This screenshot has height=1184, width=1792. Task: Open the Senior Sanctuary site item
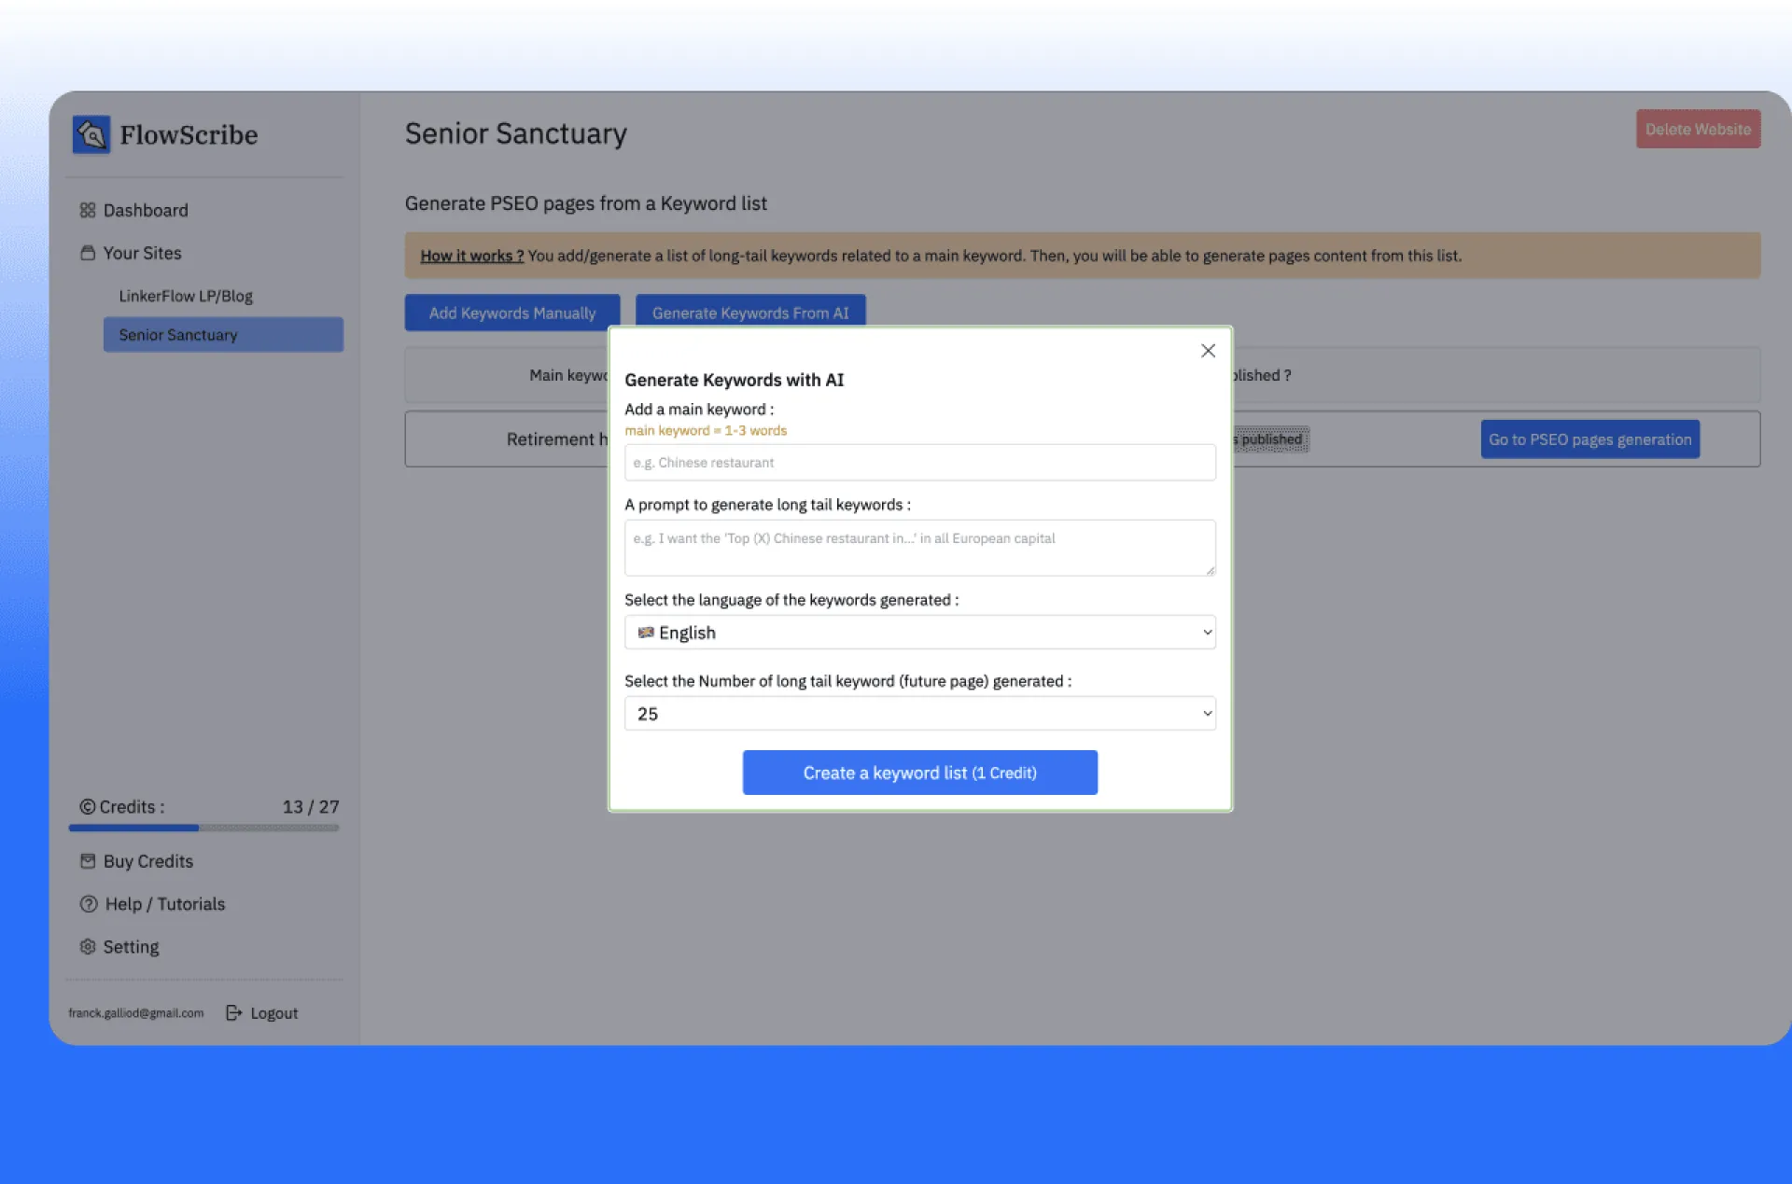tap(223, 335)
